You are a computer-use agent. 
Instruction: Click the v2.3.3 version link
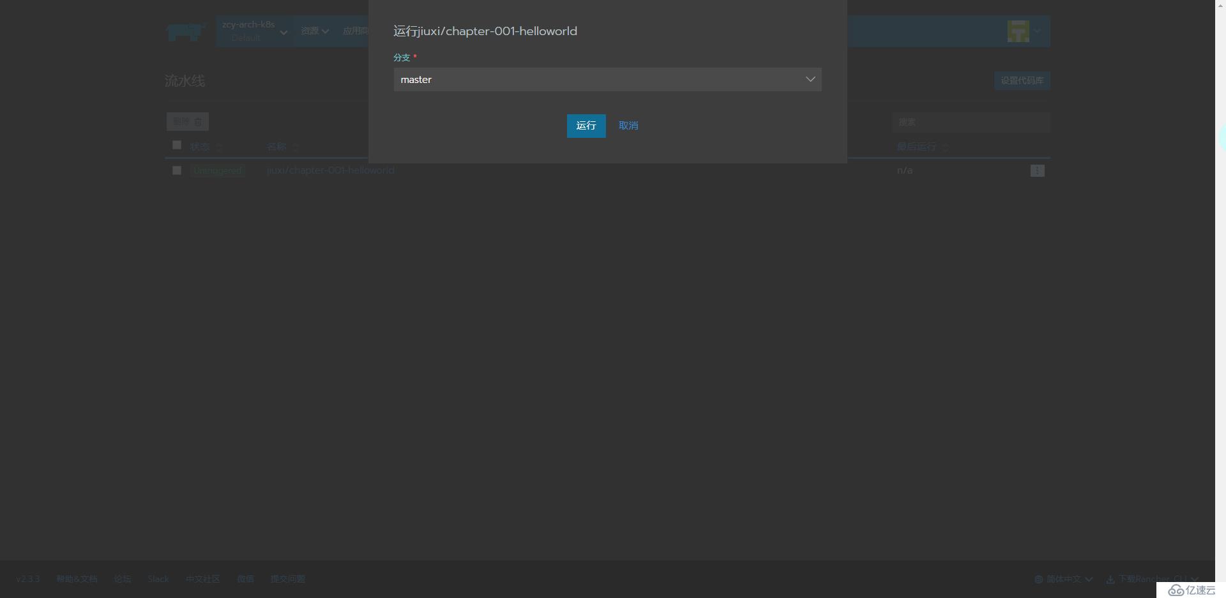[x=28, y=579]
